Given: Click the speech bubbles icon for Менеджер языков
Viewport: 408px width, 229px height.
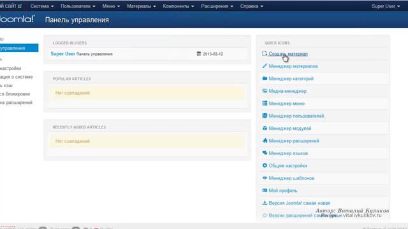Looking at the screenshot, I should (265, 153).
